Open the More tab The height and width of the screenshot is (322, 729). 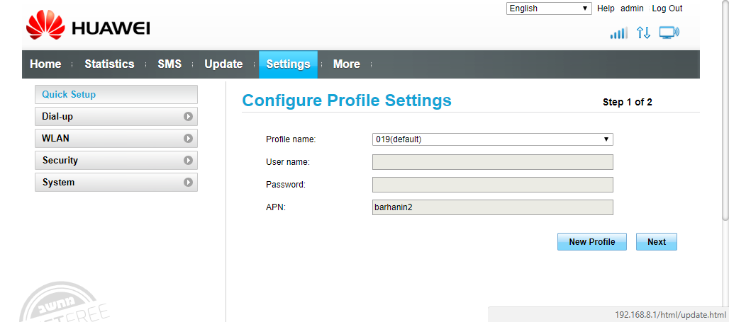click(x=346, y=64)
